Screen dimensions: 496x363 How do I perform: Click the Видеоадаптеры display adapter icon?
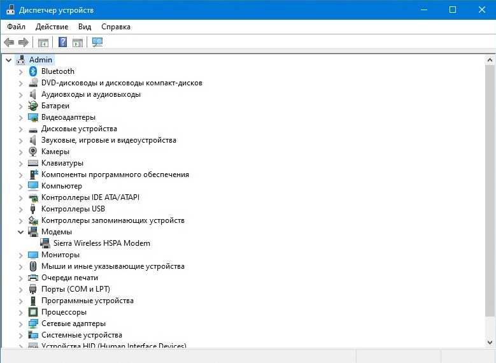click(33, 117)
